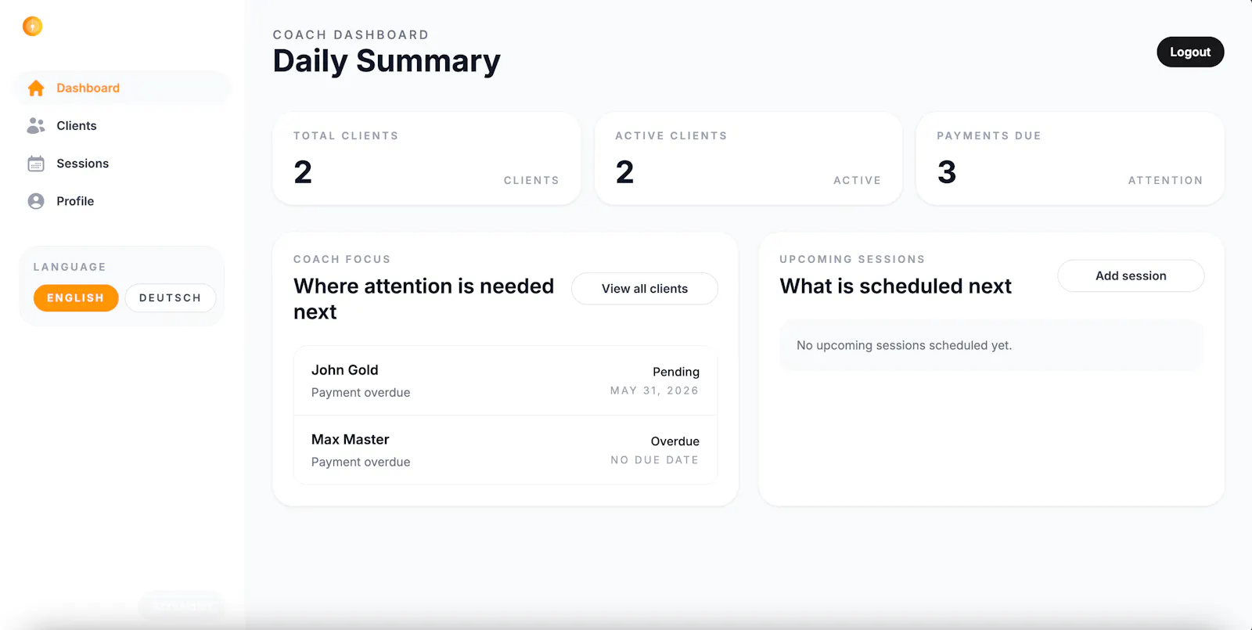The image size is (1252, 630).
Task: Open the Clients menu item
Action: (122, 125)
